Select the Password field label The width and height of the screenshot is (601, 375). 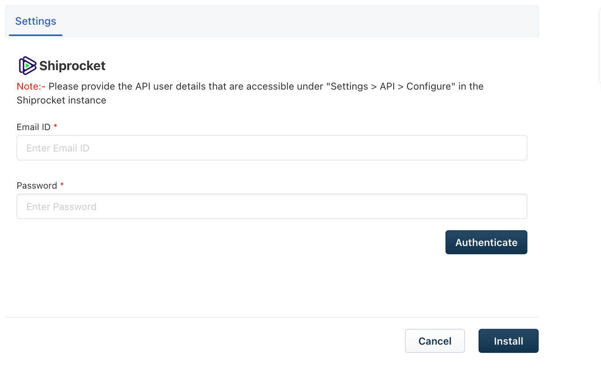(37, 186)
